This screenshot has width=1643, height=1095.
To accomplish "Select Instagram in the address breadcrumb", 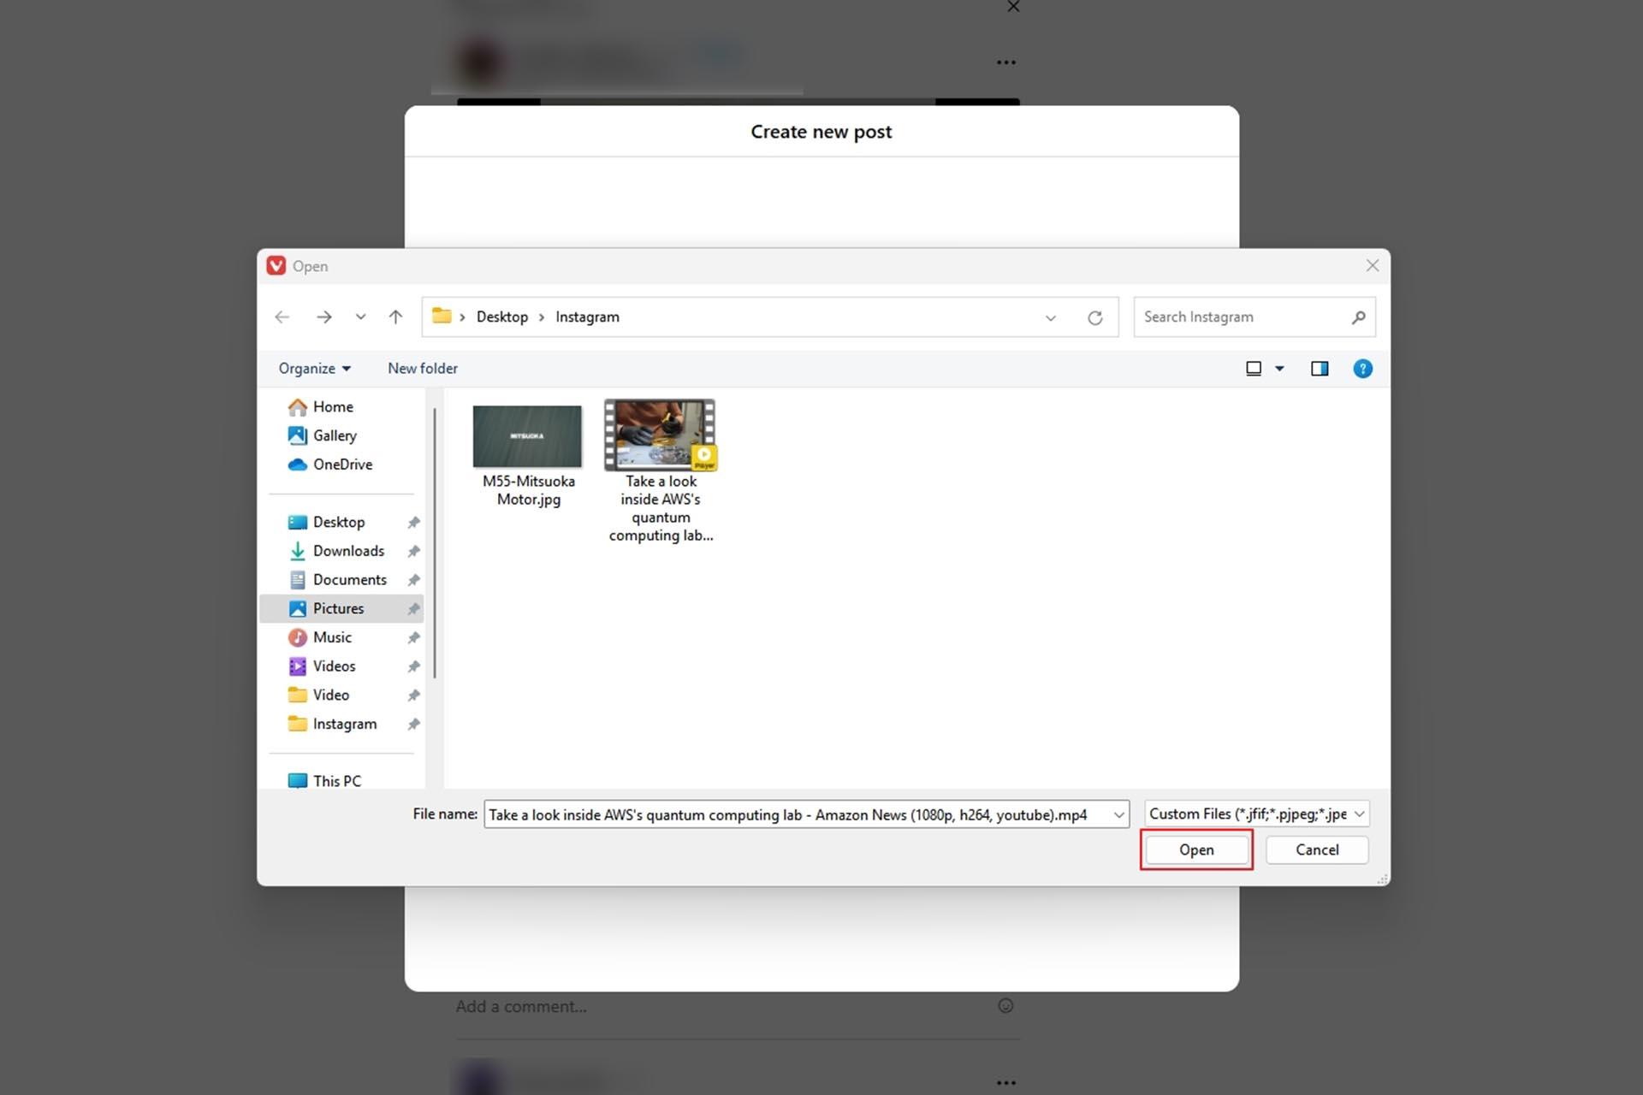I will click(x=587, y=317).
